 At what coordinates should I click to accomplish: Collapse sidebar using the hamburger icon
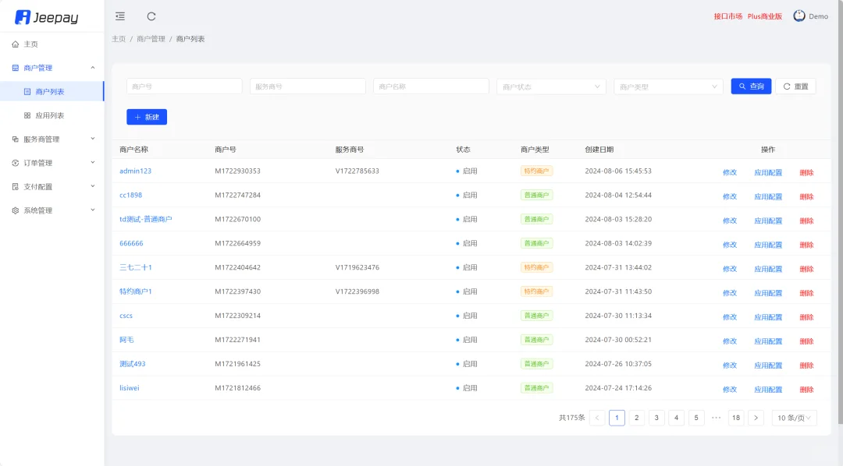coord(119,16)
